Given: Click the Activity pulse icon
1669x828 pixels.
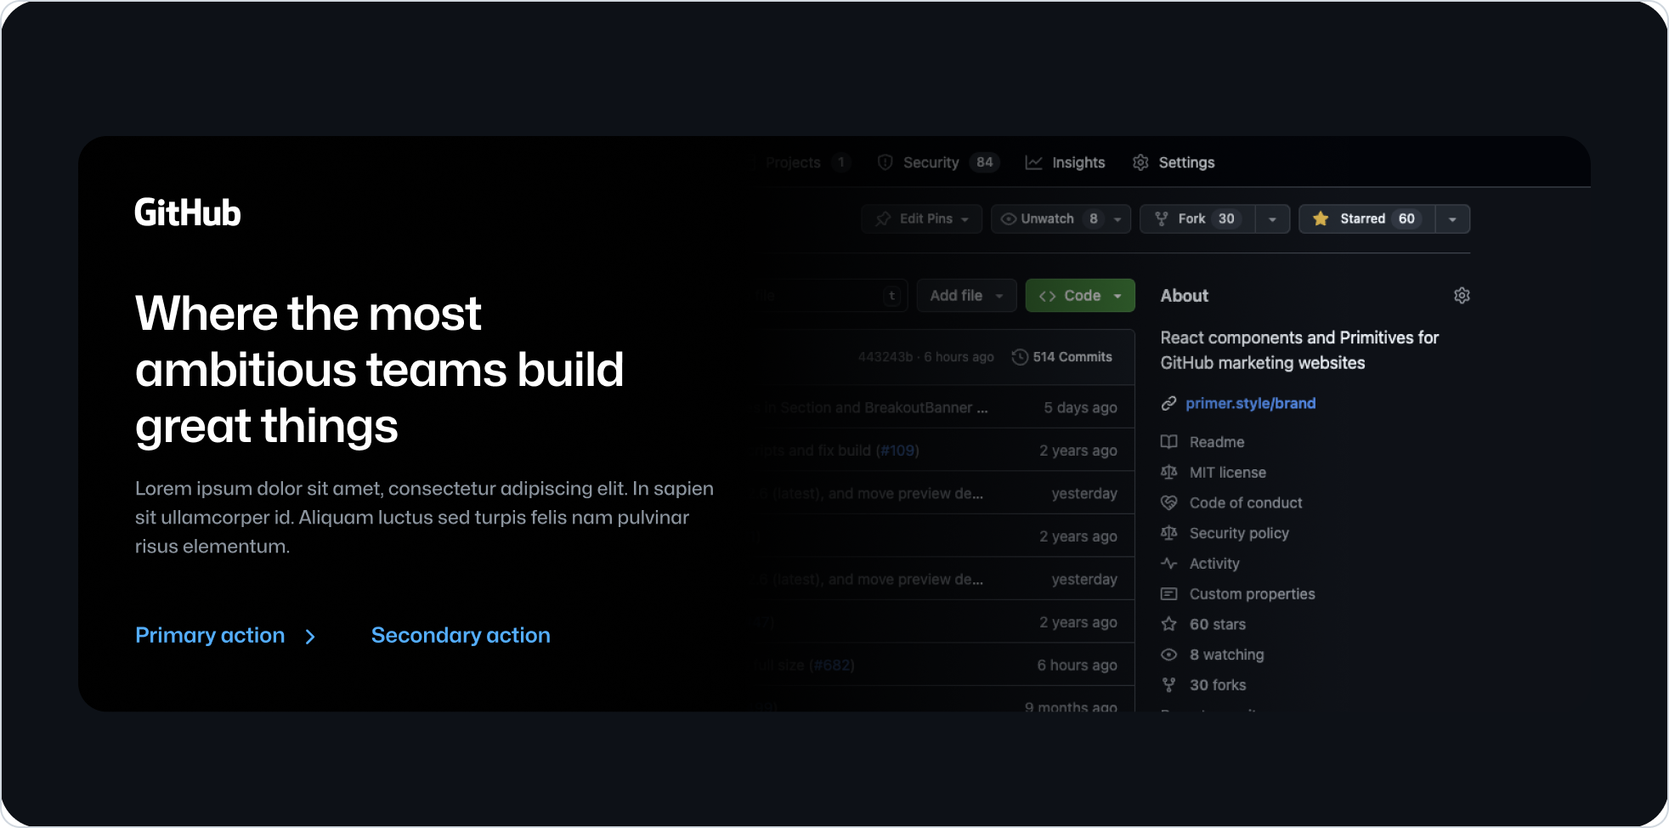Looking at the screenshot, I should [1169, 564].
